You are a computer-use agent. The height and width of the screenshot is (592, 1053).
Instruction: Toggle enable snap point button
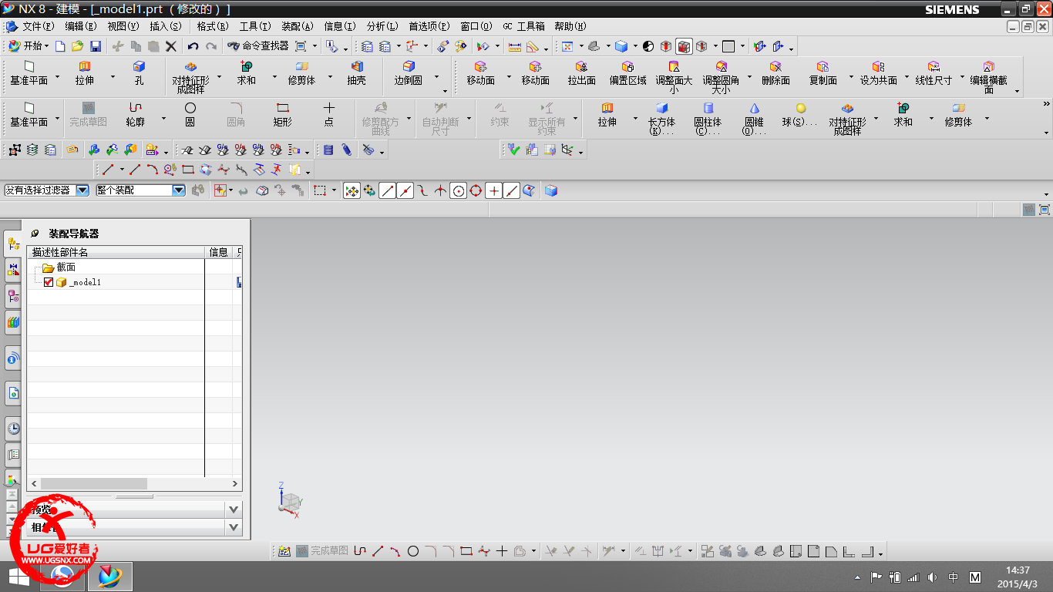[352, 190]
